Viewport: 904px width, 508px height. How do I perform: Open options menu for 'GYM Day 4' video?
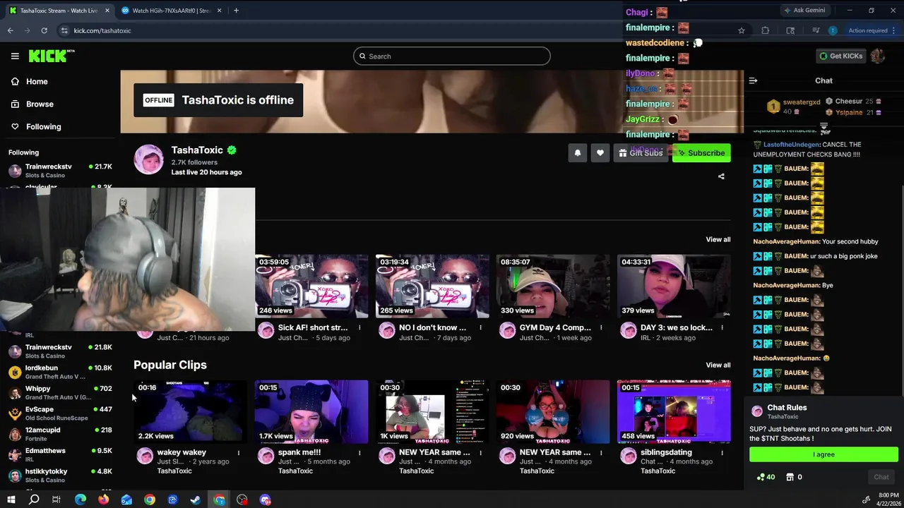[x=601, y=327]
